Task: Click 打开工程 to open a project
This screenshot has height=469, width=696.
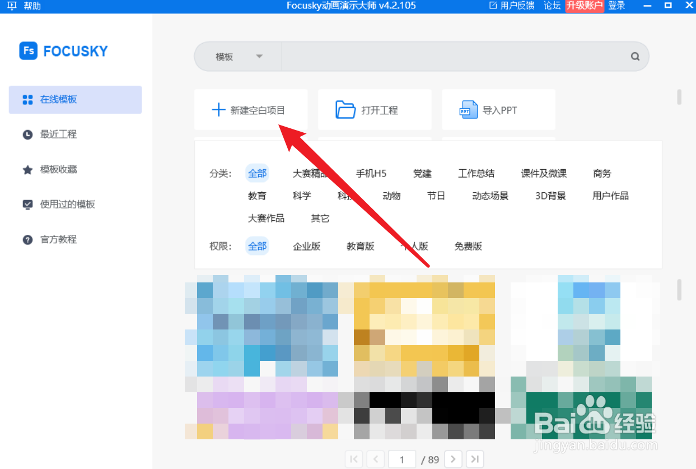Action: click(x=375, y=110)
